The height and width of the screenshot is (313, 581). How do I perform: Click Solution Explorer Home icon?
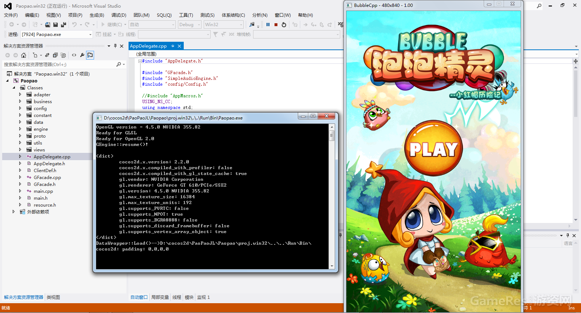24,55
